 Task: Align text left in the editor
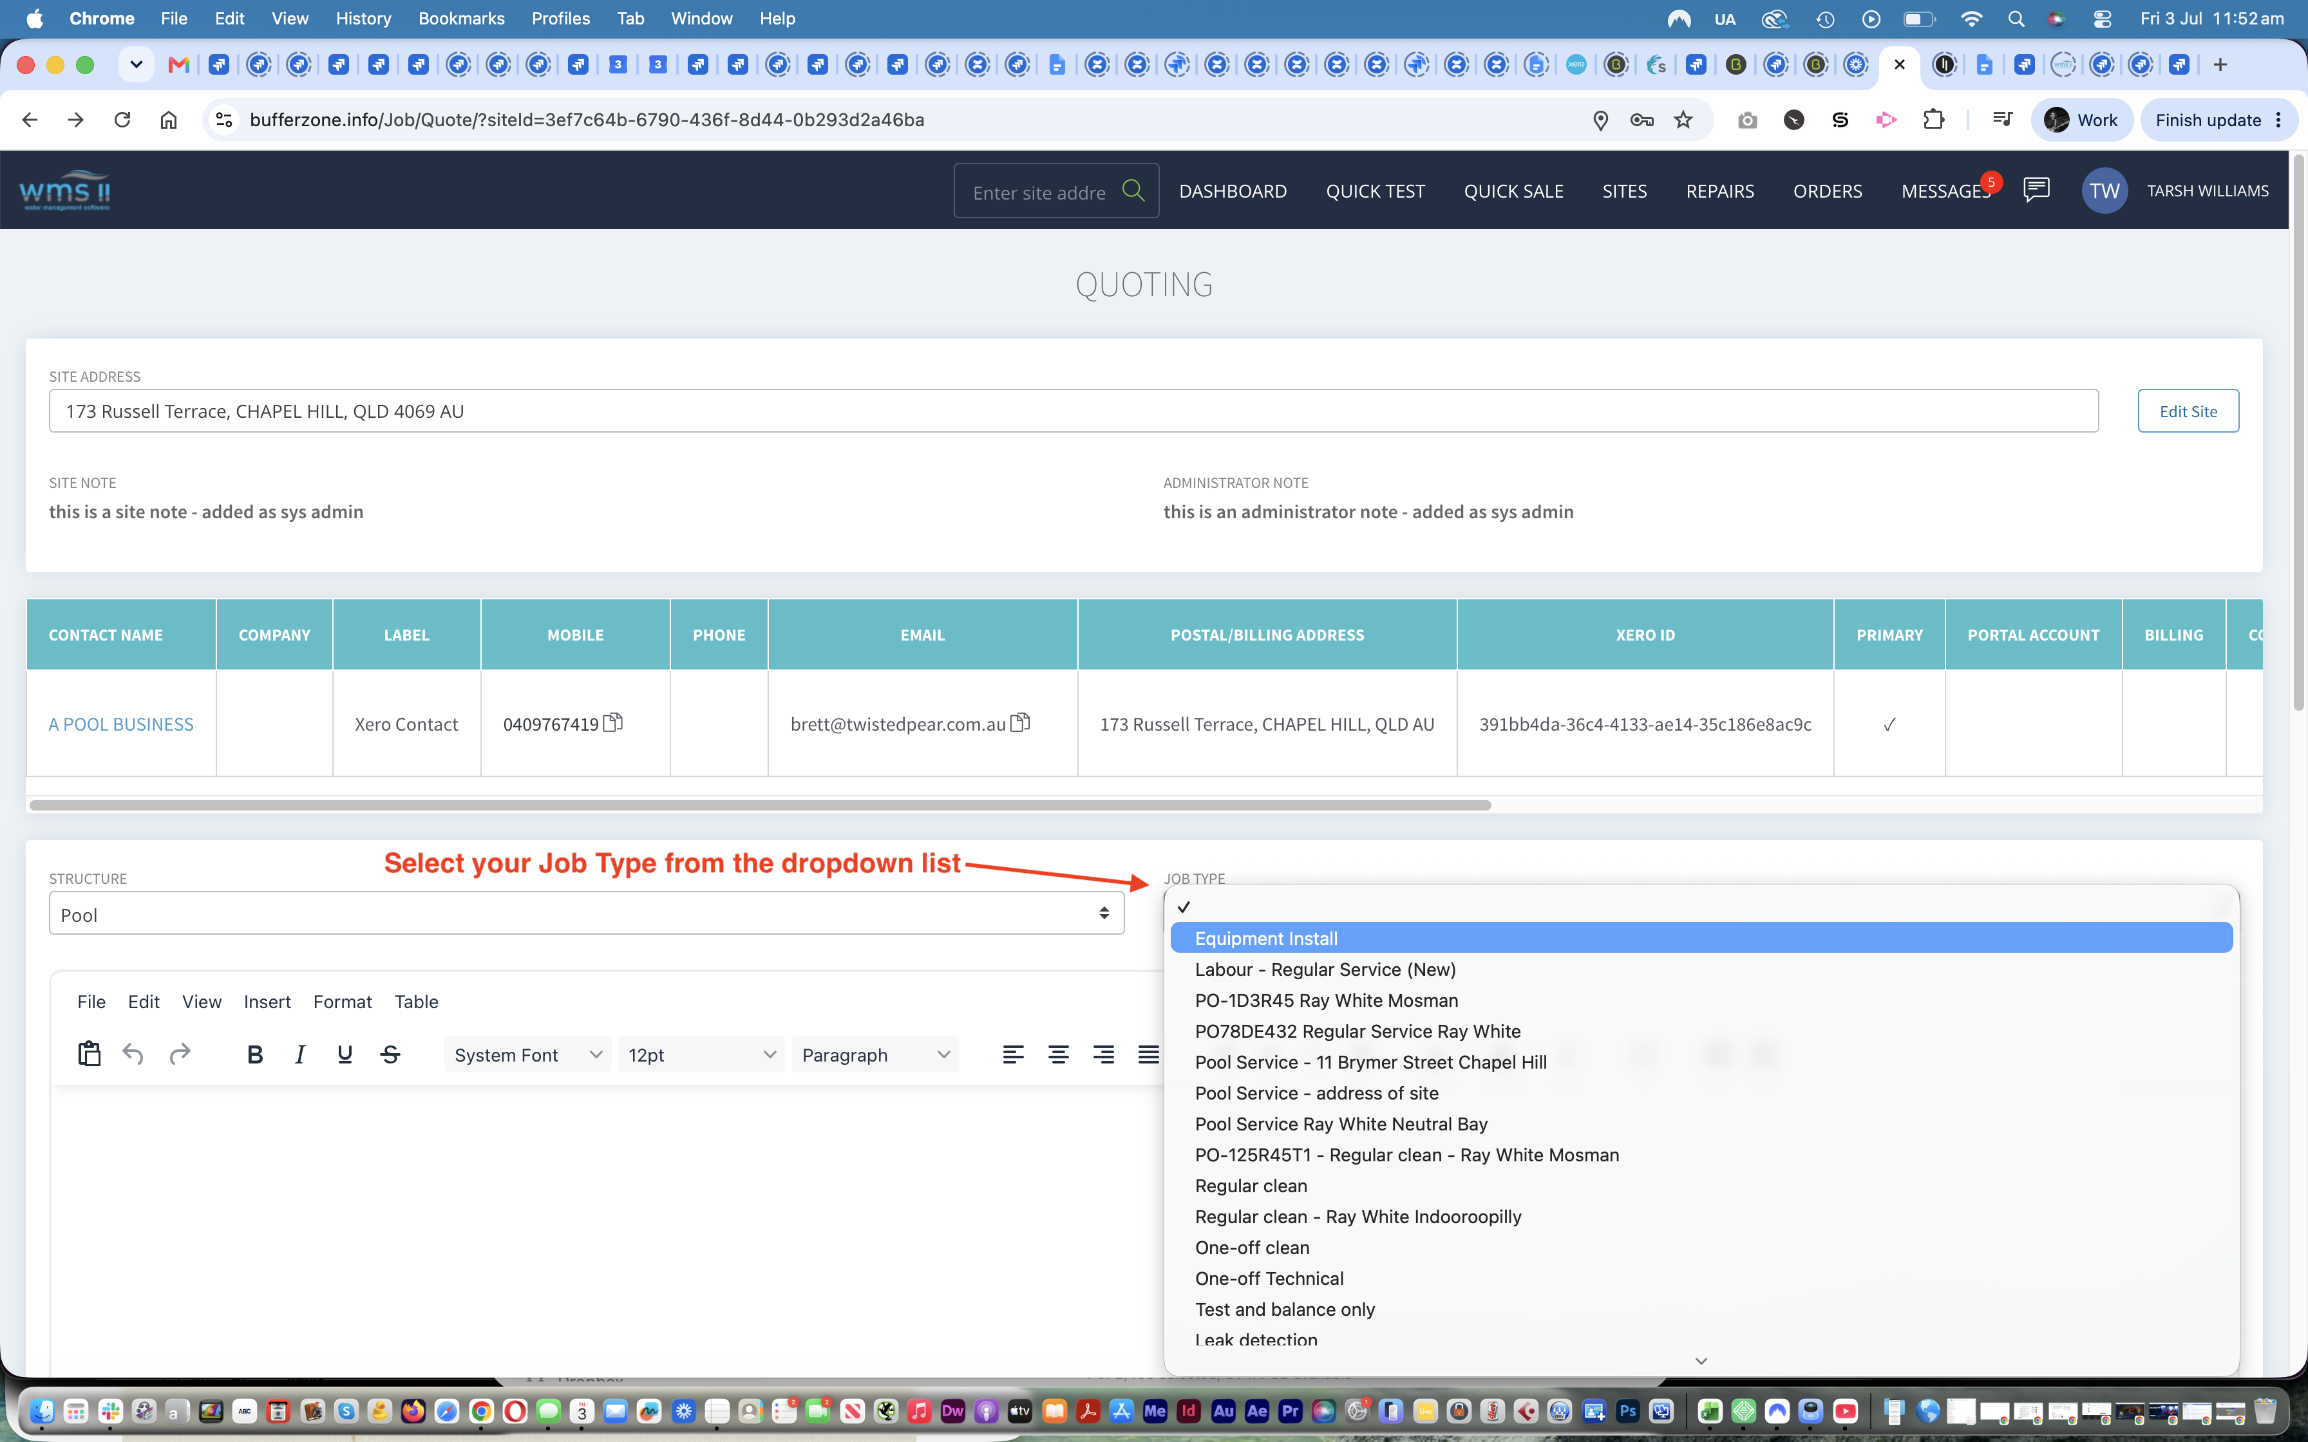tap(1013, 1055)
